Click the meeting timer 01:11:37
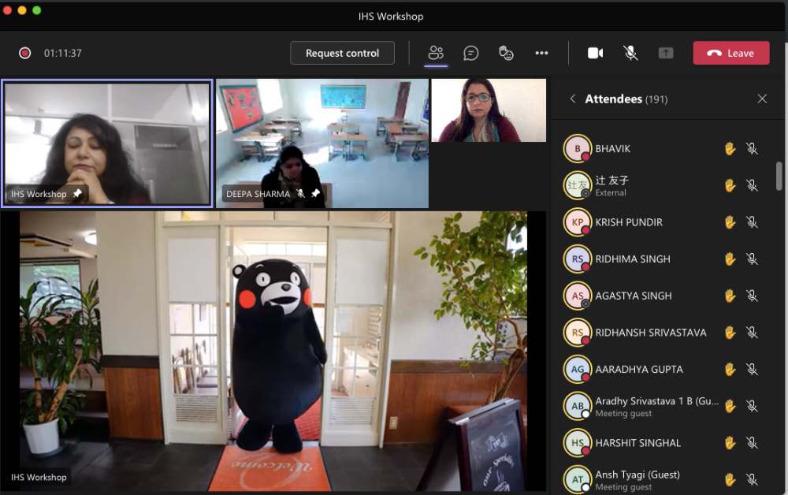The image size is (788, 495). [x=63, y=53]
